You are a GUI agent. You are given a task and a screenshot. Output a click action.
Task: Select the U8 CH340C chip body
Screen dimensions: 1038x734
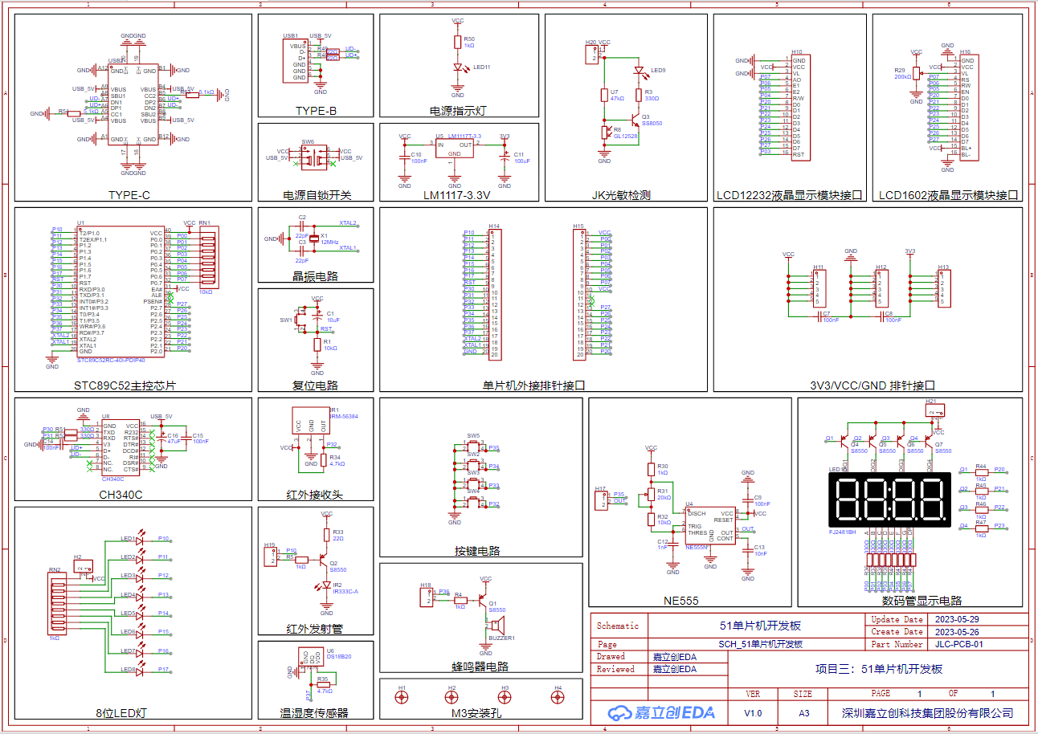[x=121, y=448]
